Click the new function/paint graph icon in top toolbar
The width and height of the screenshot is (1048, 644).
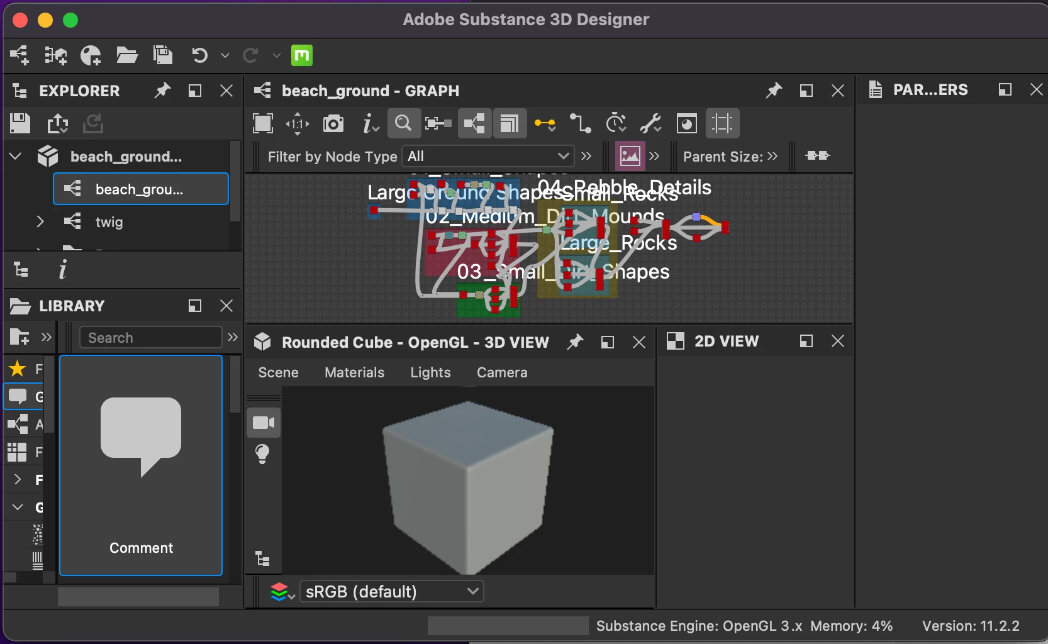pyautogui.click(x=91, y=55)
